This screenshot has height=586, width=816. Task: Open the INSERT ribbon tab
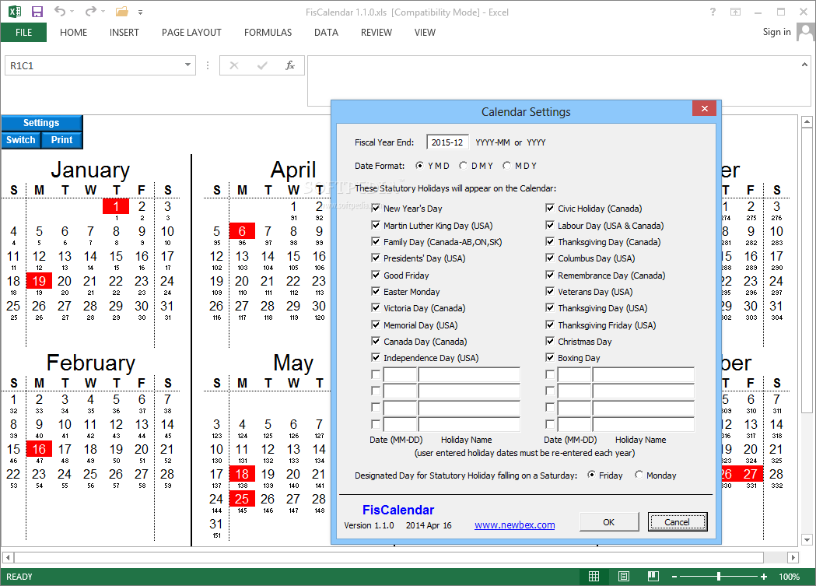(x=124, y=32)
